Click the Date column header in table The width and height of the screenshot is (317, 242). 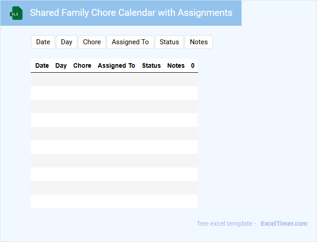pyautogui.click(x=42, y=65)
